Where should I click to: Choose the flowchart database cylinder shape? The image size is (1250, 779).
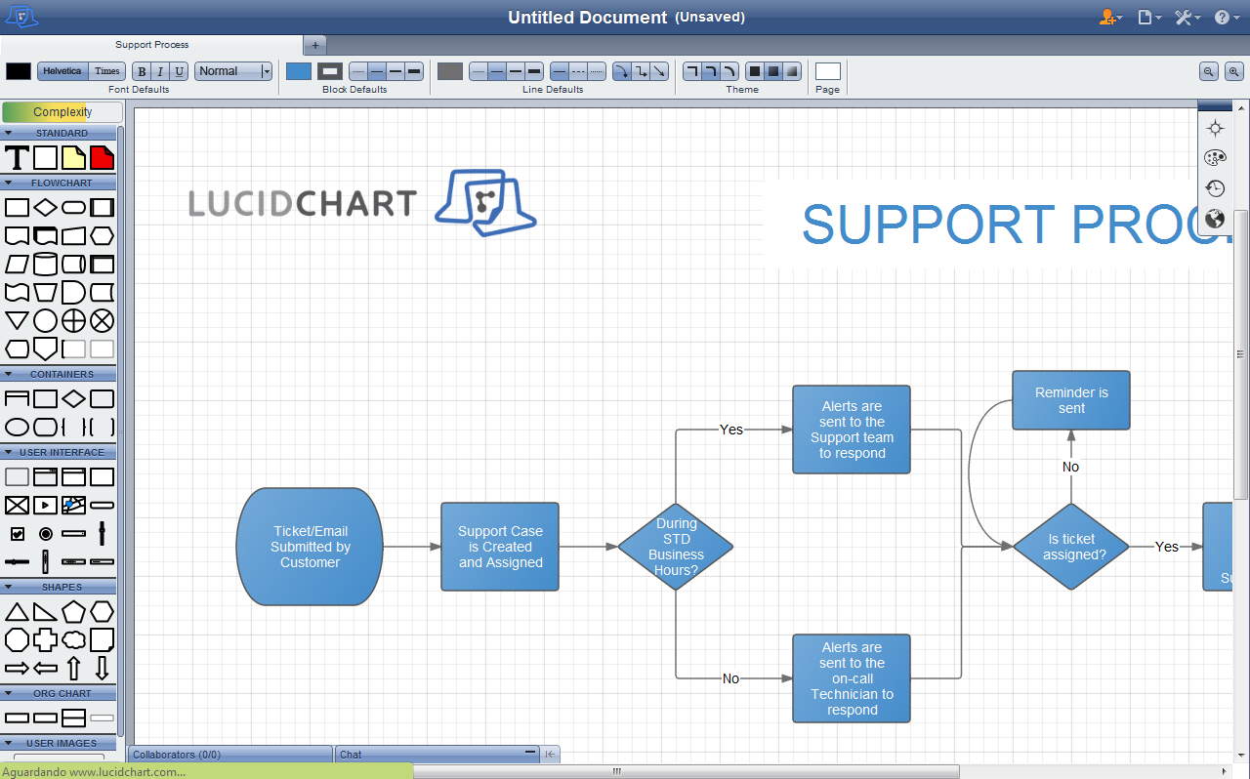coord(45,264)
